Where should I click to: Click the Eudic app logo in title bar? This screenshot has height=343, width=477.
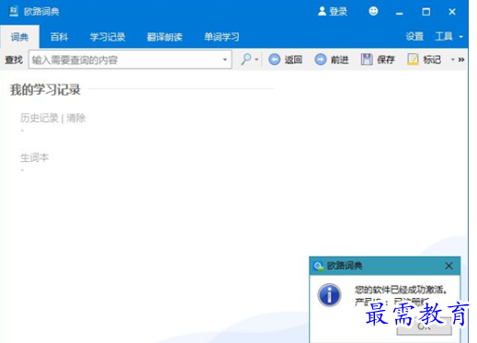pos(14,11)
